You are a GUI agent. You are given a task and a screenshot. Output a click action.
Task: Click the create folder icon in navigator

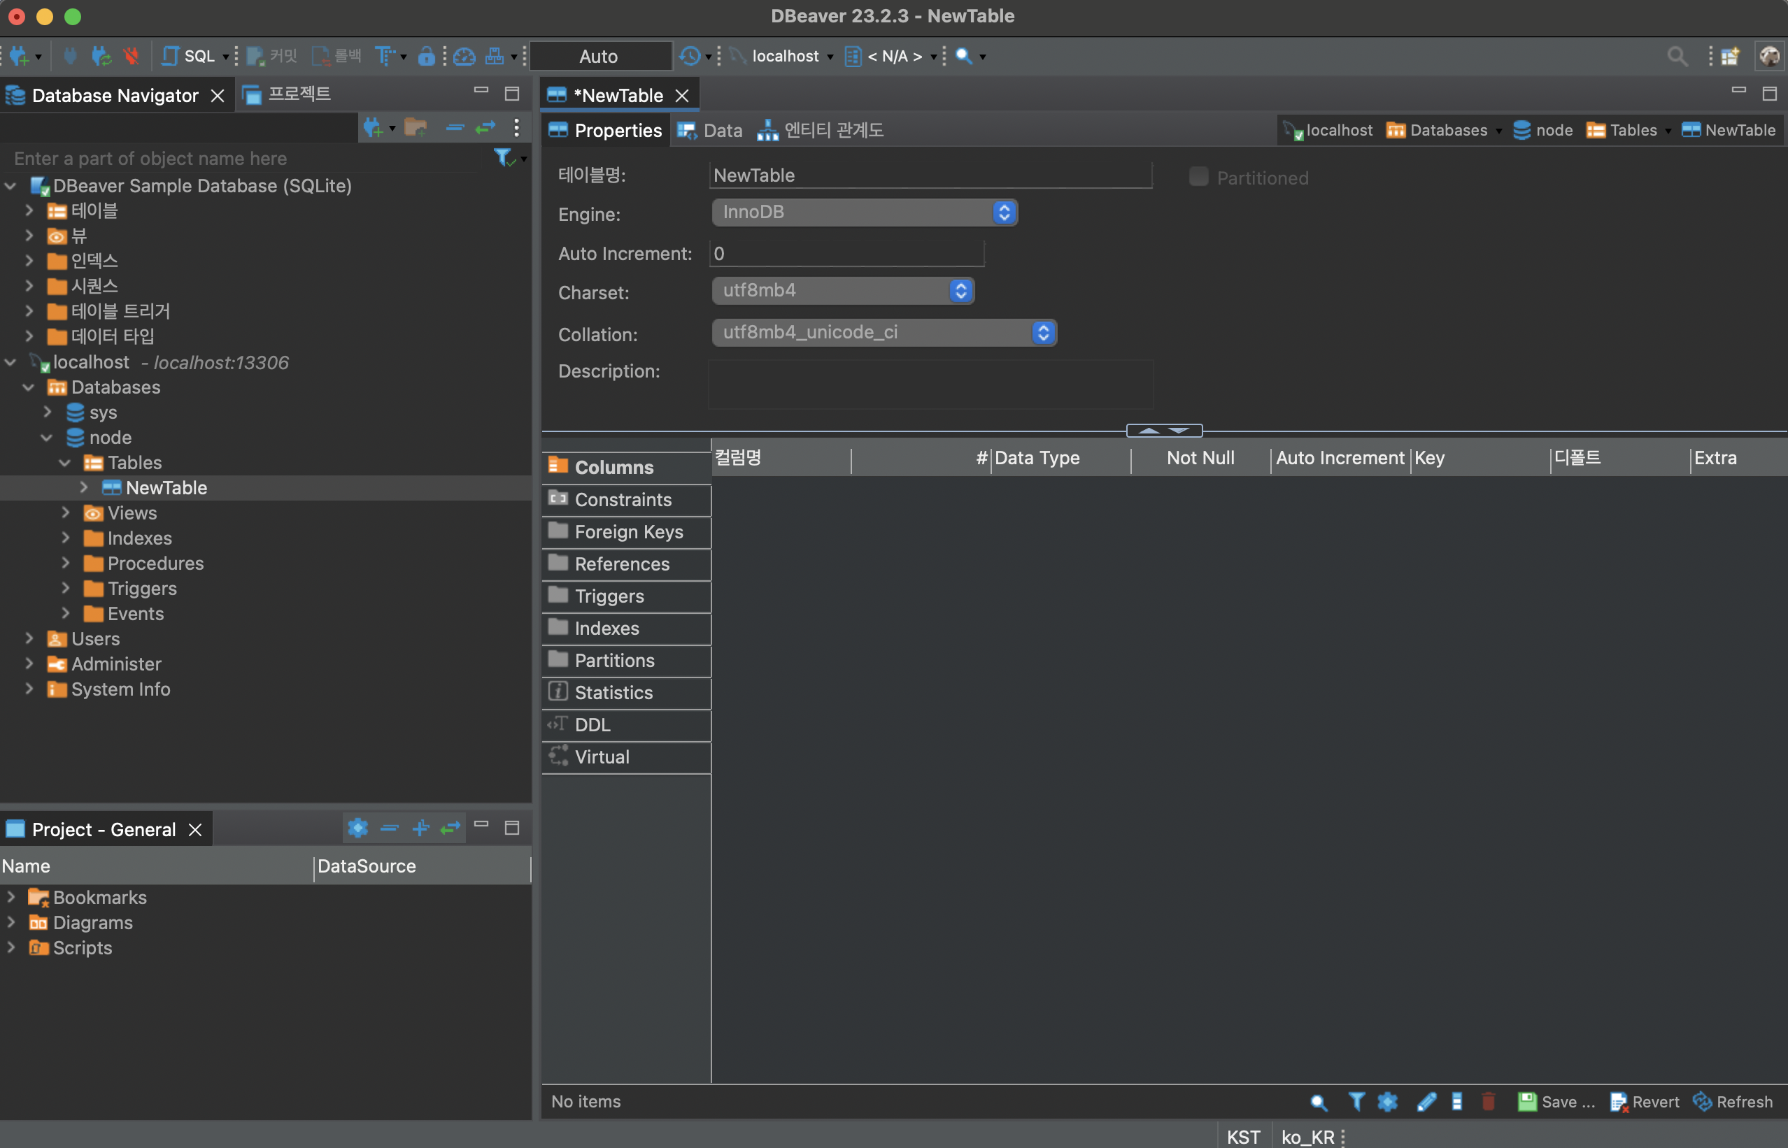tap(416, 127)
